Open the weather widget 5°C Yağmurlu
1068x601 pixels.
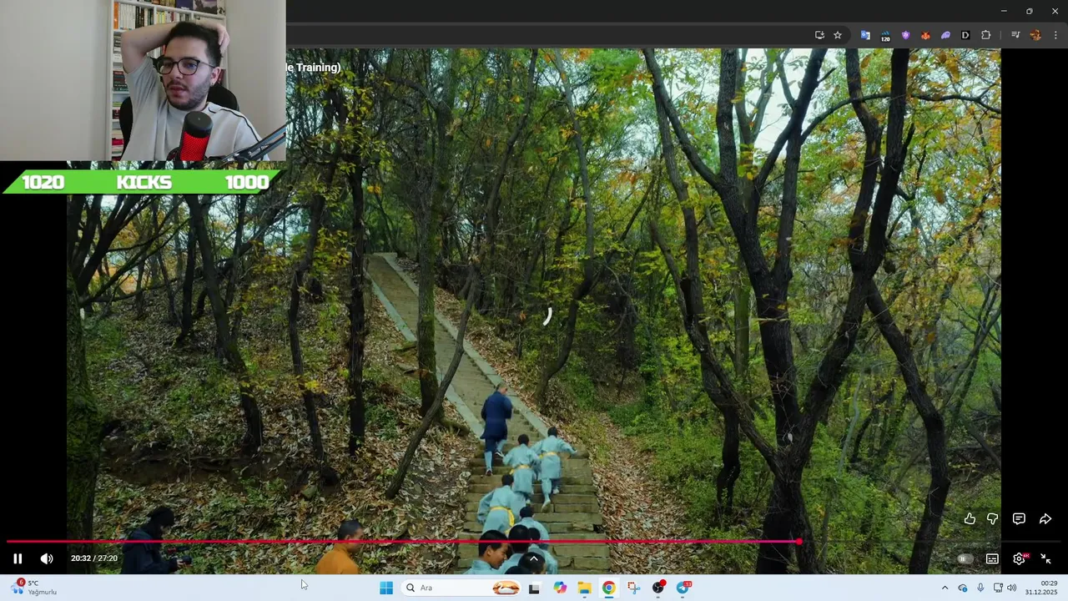[34, 588]
